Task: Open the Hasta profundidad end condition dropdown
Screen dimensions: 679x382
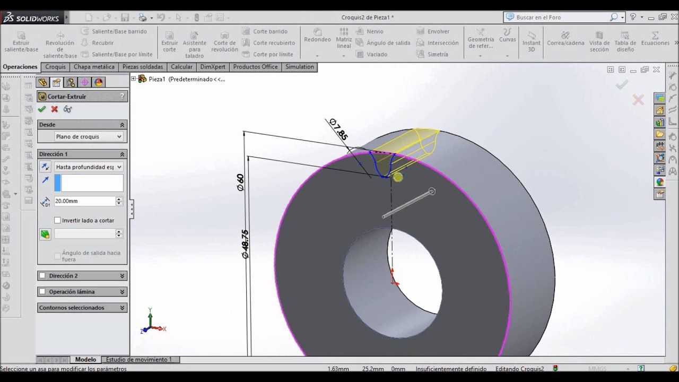Action: (89, 167)
